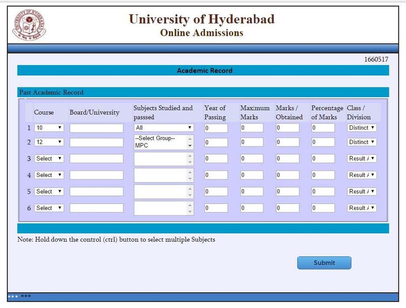Click the 'Past Academic Record' section title
The width and height of the screenshot is (406, 308).
click(51, 92)
